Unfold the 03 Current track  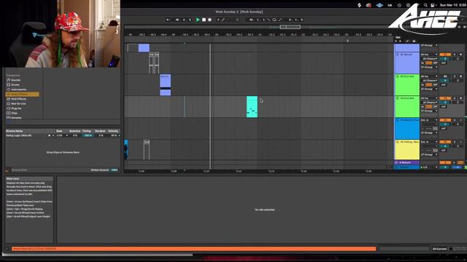coord(398,98)
